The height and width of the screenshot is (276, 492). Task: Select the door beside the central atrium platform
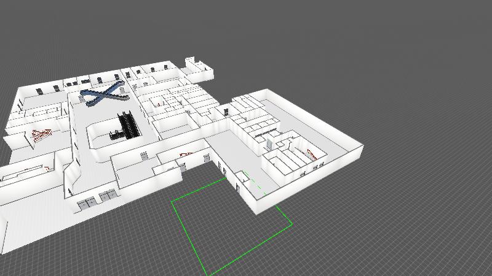[x=145, y=156]
